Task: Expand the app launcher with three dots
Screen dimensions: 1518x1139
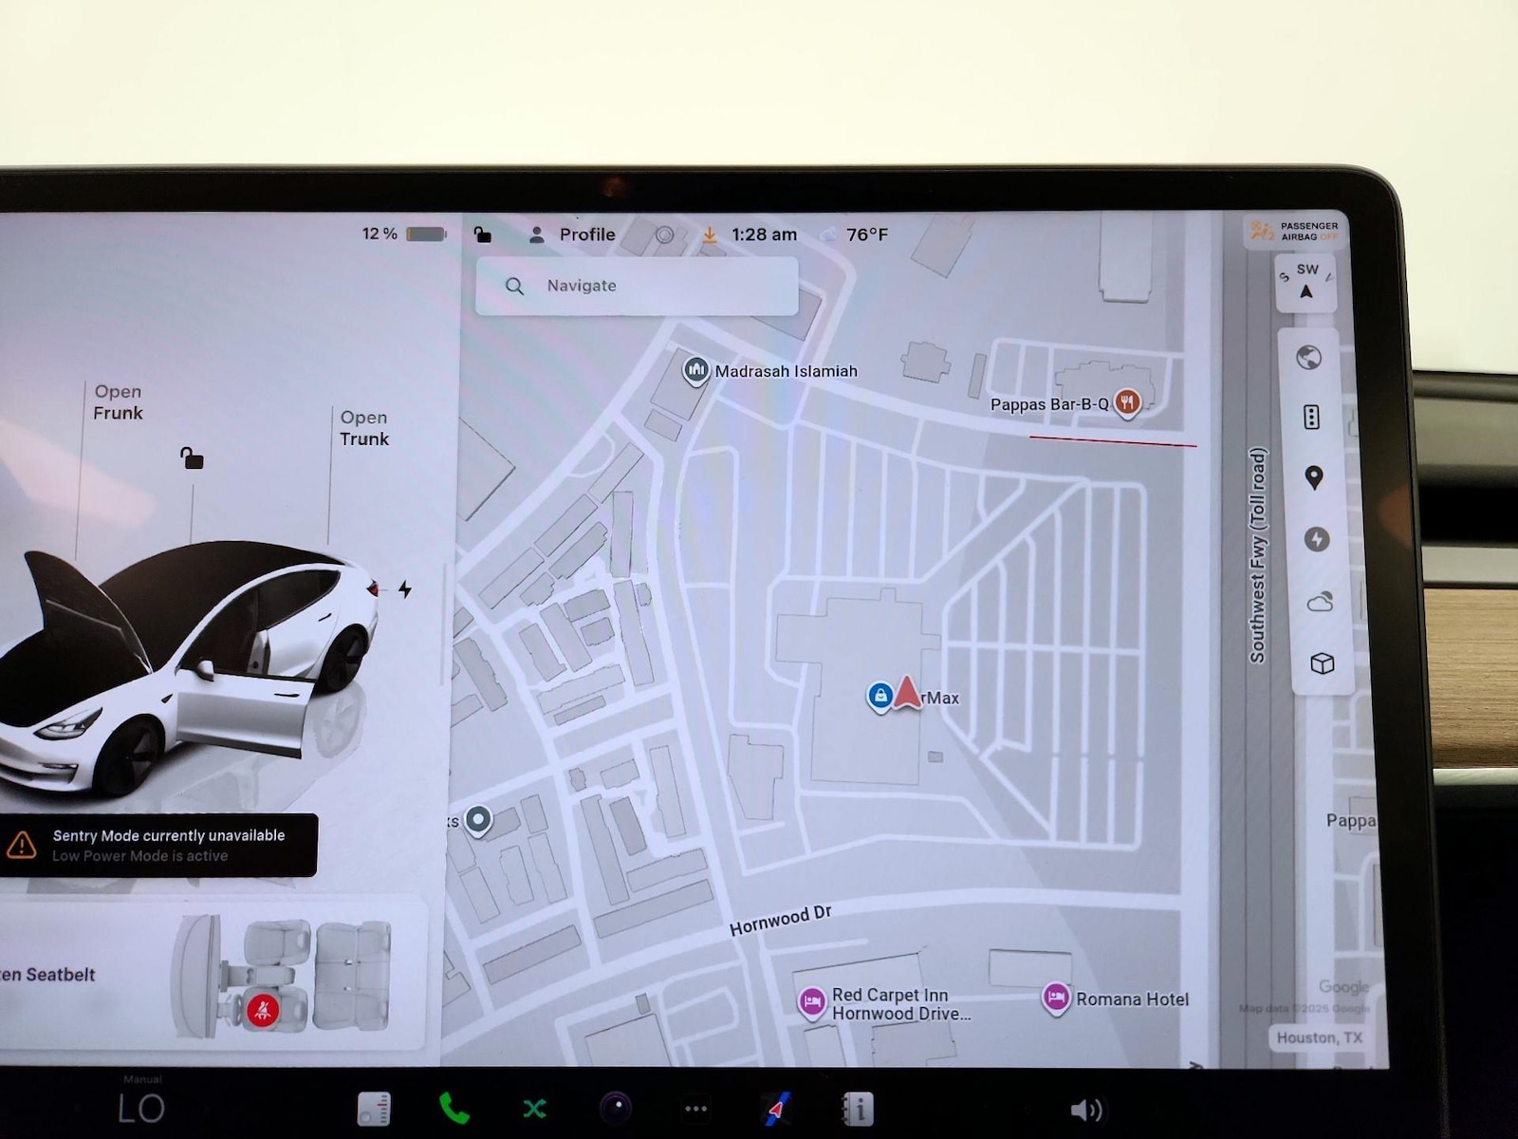Action: coord(695,1108)
